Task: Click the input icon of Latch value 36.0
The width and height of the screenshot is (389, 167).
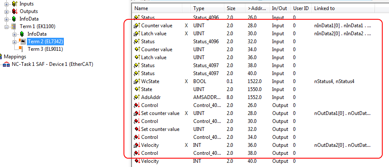Action: point(137,57)
